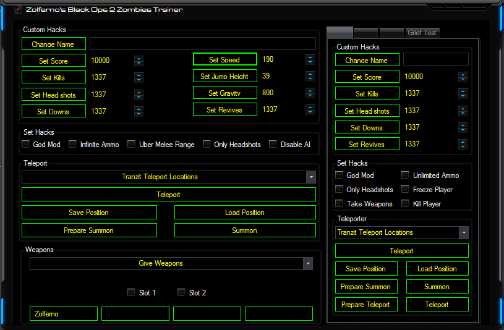The width and height of the screenshot is (504, 330).
Task: Enable Only Headshots in main Set Hacks
Action: 207,144
